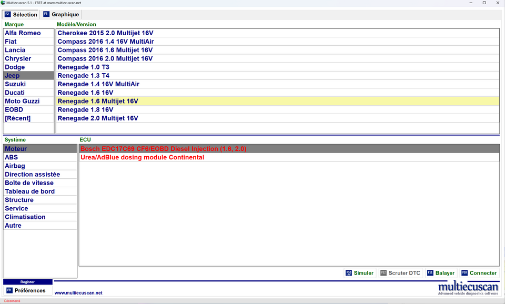Select the EOBD entry
The width and height of the screenshot is (505, 304).
coord(28,110)
